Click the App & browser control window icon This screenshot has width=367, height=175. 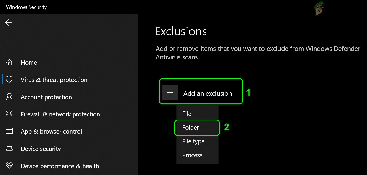click(9, 131)
